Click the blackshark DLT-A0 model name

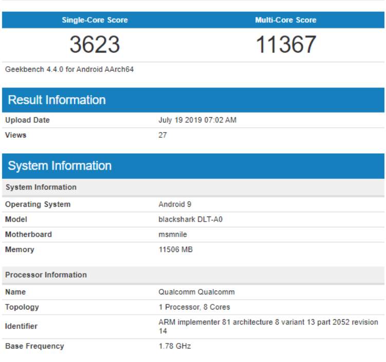(190, 219)
